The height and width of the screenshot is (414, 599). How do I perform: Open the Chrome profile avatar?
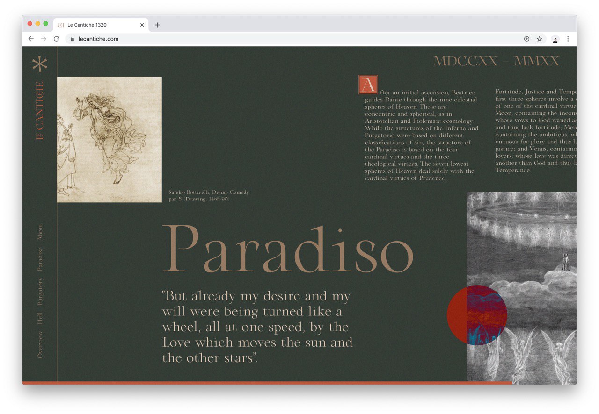pos(555,39)
